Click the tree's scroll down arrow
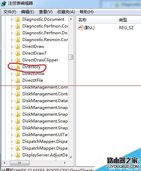The width and height of the screenshot is (141, 171). coord(71,157)
